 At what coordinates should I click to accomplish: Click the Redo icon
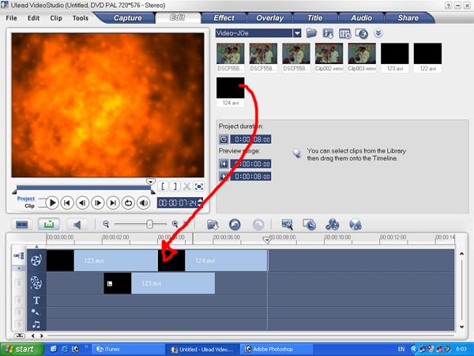click(258, 225)
